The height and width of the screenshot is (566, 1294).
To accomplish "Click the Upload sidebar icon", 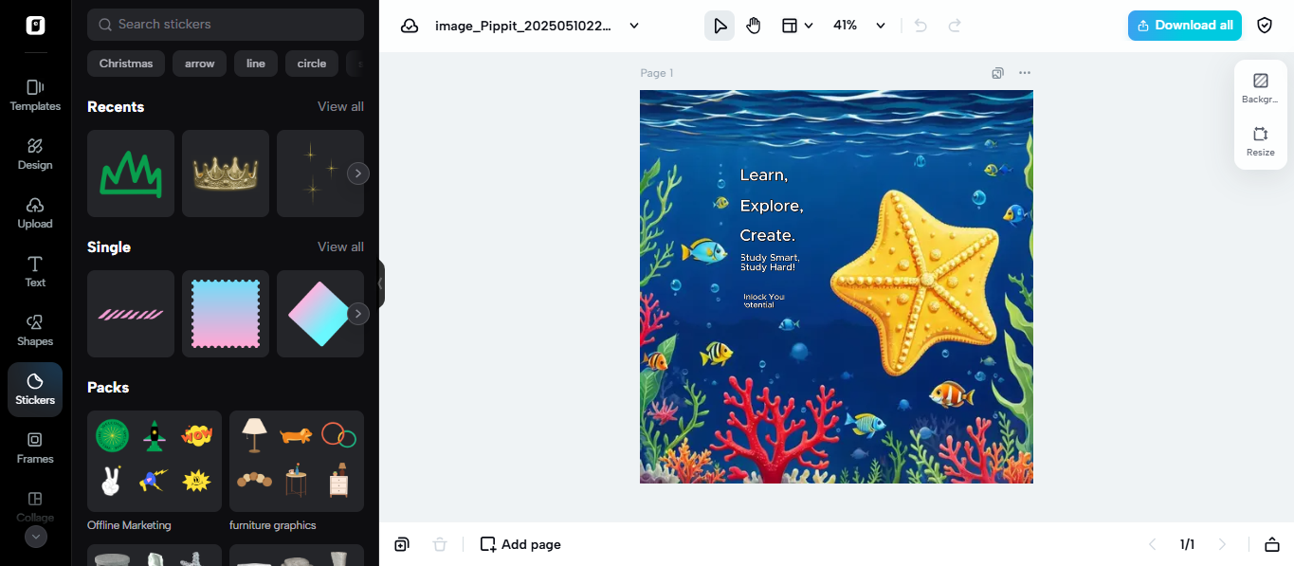I will click(x=34, y=212).
